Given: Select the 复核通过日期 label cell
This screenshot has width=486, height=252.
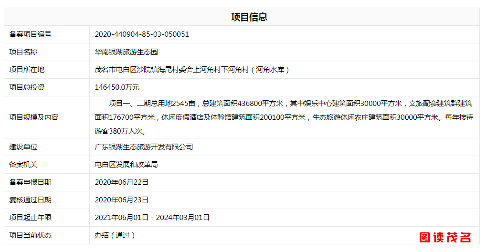Looking at the screenshot, I should (47, 200).
